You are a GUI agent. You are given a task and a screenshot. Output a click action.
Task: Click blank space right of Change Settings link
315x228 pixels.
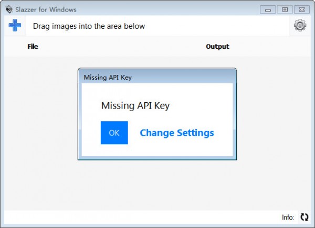[x=223, y=133]
